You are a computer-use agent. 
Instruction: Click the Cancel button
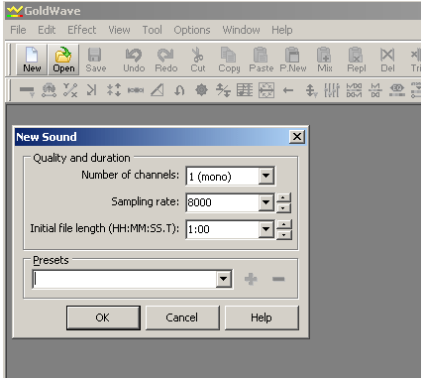coord(182,317)
